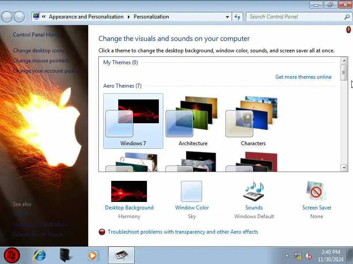This screenshot has width=353, height=264.
Task: Open network tray icon
Action: (x=297, y=256)
